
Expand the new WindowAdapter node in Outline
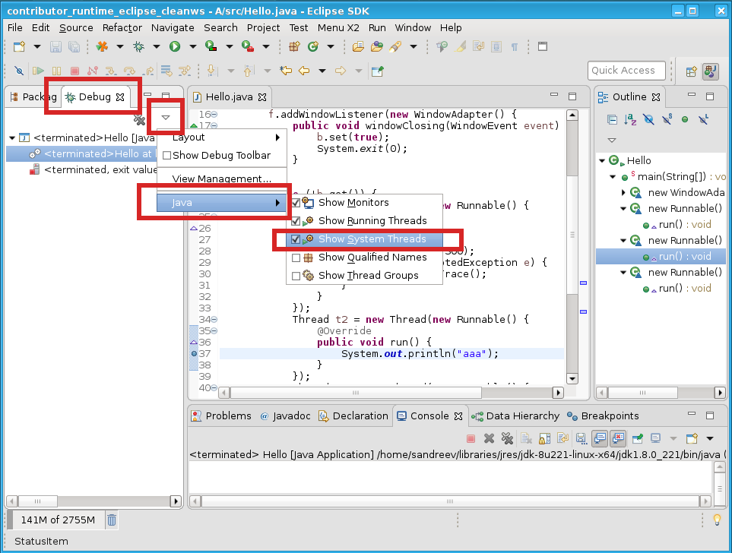point(623,192)
